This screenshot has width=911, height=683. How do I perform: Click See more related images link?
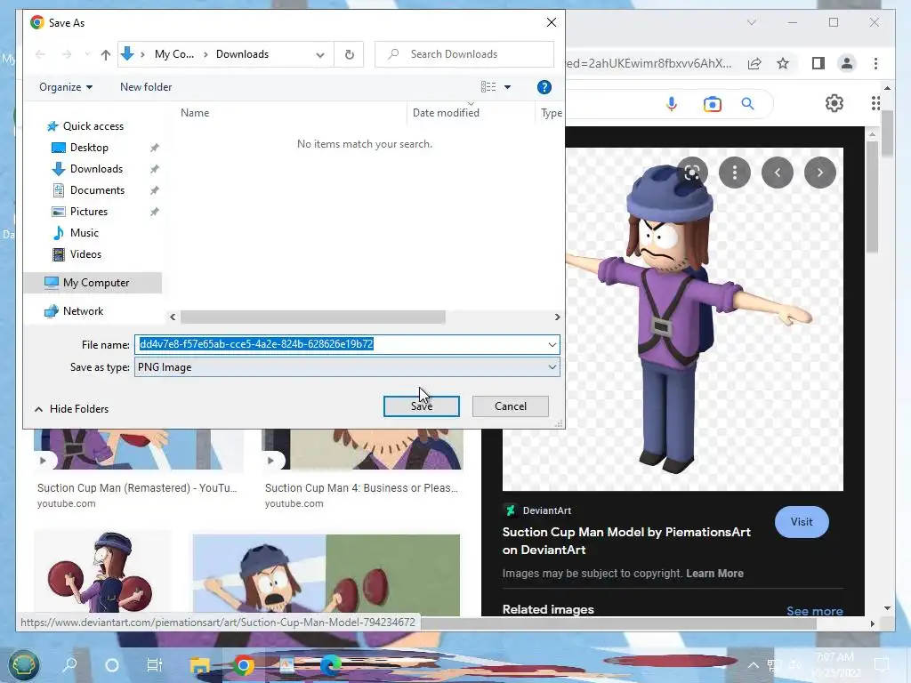click(x=815, y=611)
